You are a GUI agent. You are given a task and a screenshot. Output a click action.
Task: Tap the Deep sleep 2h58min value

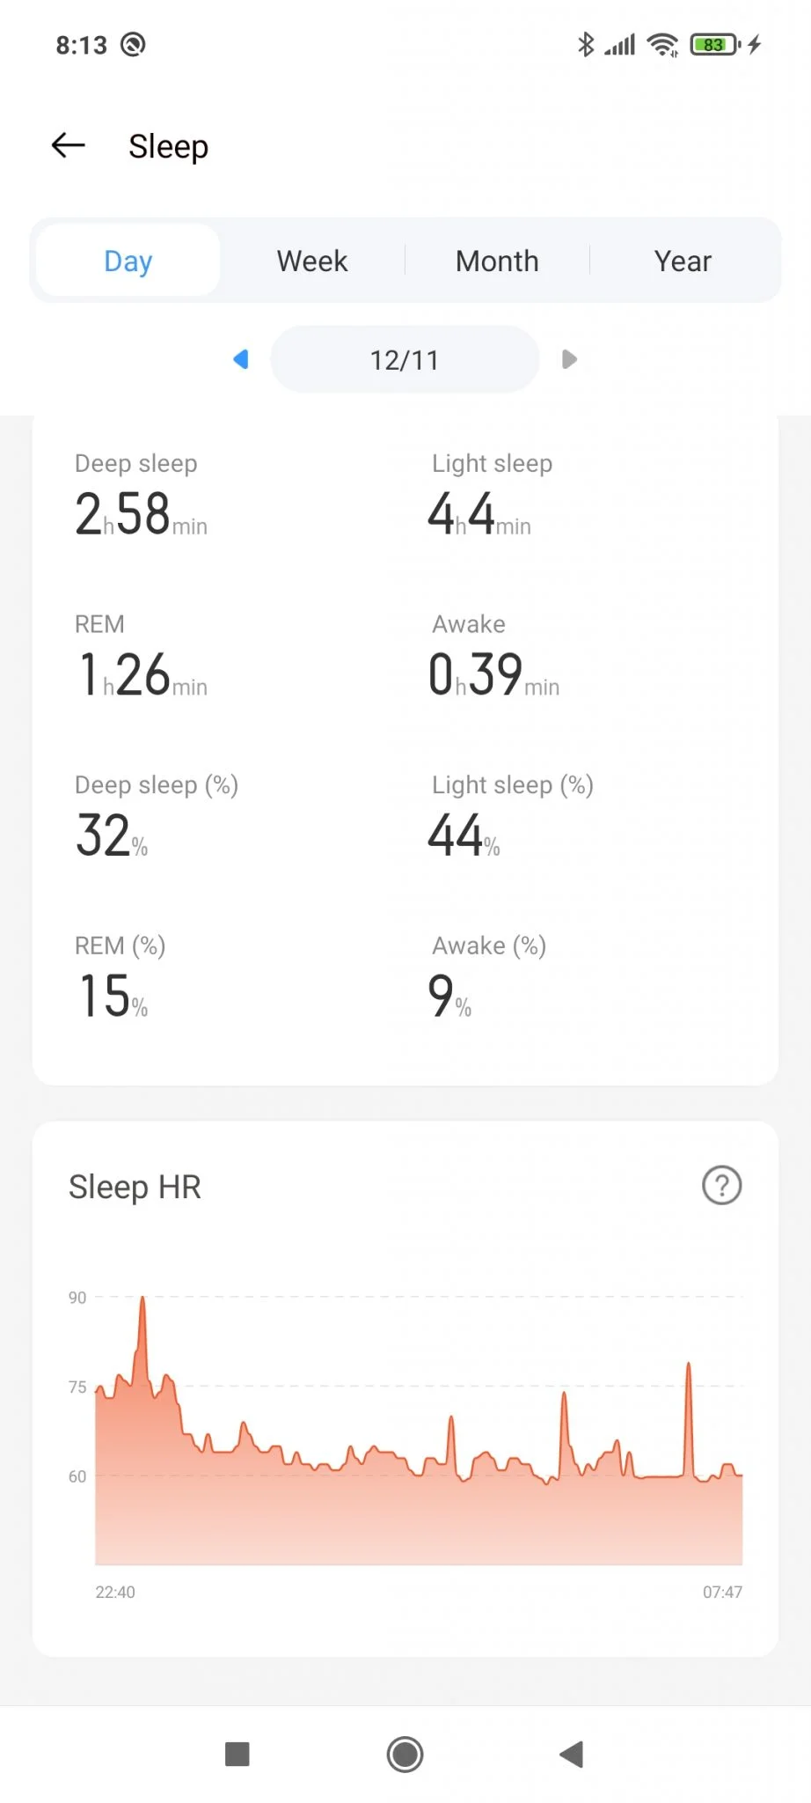141,514
